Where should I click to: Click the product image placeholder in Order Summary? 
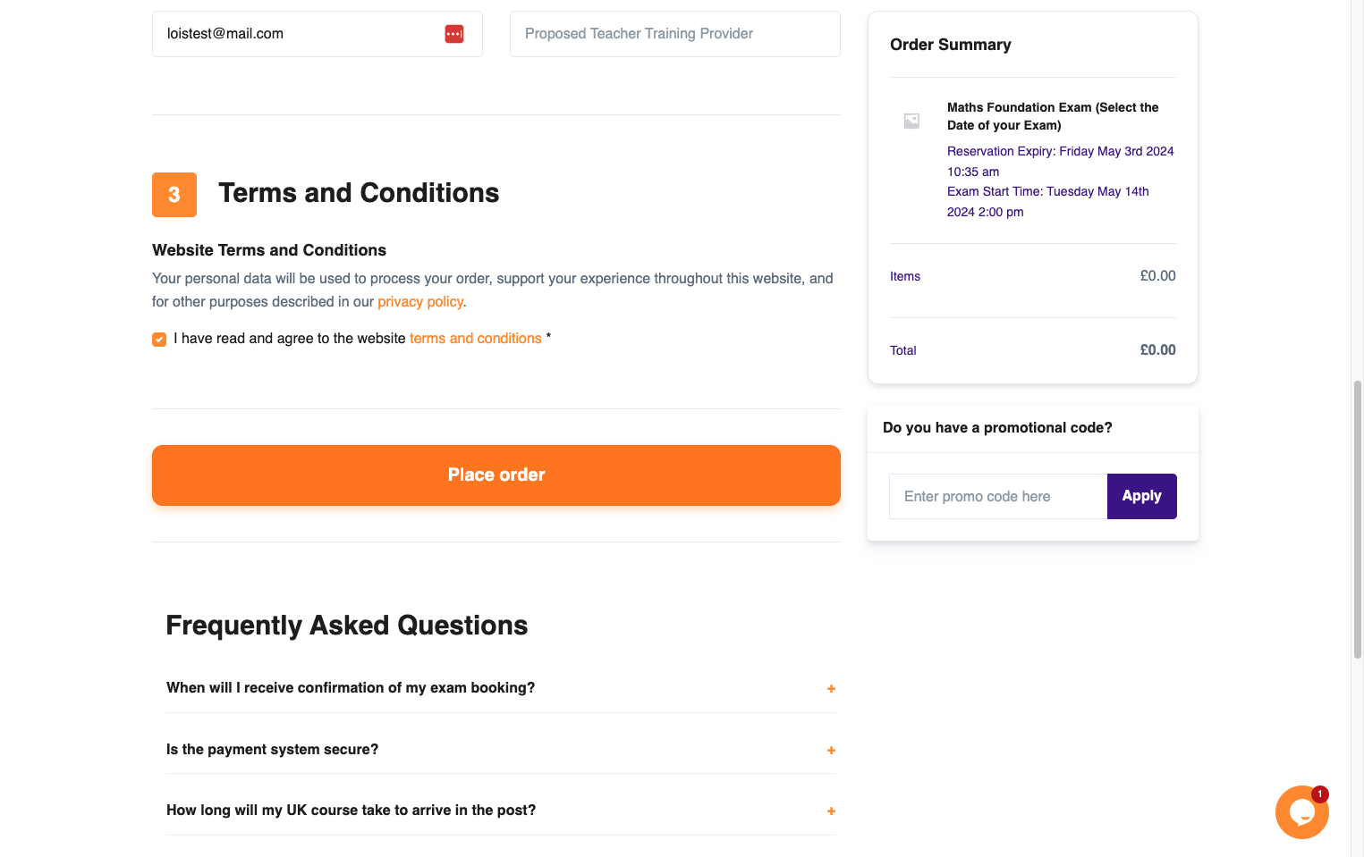[911, 121]
